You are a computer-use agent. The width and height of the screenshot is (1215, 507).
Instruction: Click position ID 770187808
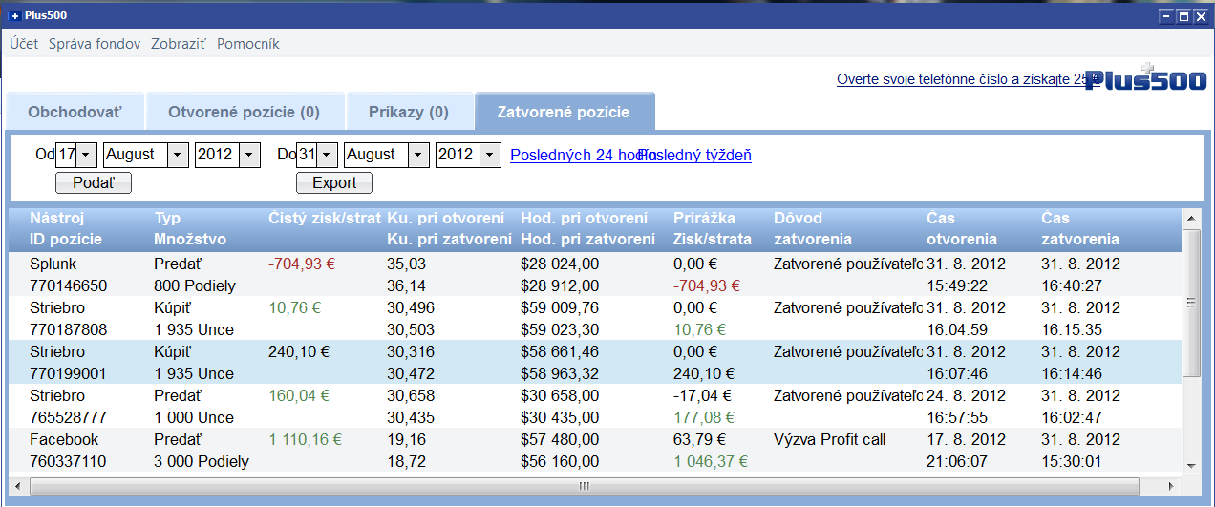68,329
